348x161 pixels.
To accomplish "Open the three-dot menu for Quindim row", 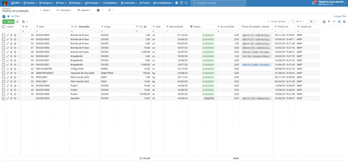I will click(19, 98).
